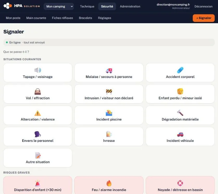Open the Réglages tab
Image resolution: width=218 pixels, height=194 pixels.
[105, 18]
